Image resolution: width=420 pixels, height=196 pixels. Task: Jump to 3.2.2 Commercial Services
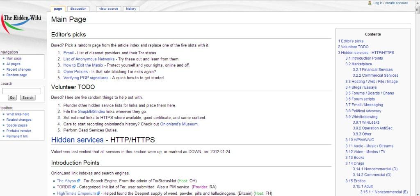(376, 75)
